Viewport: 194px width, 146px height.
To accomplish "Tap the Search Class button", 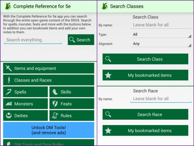I will pyautogui.click(x=145, y=59).
